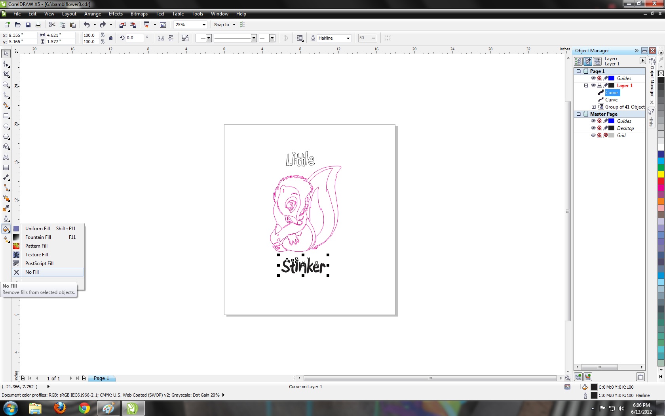Image resolution: width=665 pixels, height=416 pixels.
Task: Select the Smart Fill tool
Action: coord(6,105)
